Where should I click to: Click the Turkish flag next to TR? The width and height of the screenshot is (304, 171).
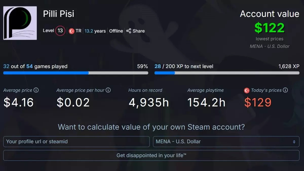(x=72, y=31)
